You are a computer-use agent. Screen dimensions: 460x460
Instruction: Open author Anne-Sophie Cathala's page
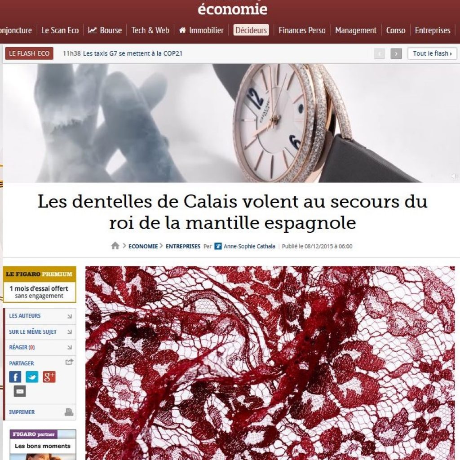pyautogui.click(x=249, y=246)
